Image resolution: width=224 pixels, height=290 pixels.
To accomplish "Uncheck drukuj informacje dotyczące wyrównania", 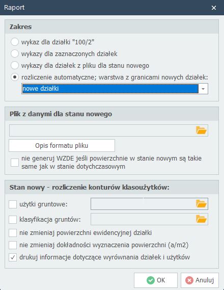I will click(x=13, y=257).
